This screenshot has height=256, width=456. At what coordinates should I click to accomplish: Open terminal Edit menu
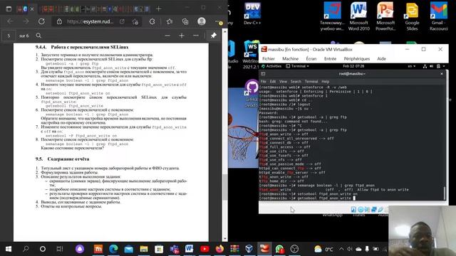click(272, 82)
